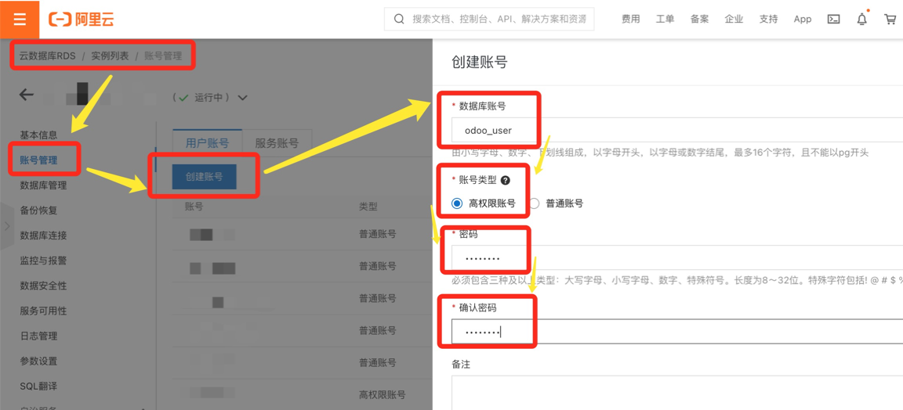The height and width of the screenshot is (410, 903).
Task: Open the Cloud Shell terminal icon
Action: (x=832, y=19)
